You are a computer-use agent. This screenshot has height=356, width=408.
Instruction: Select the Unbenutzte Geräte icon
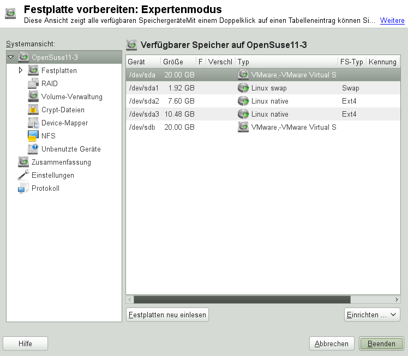click(x=33, y=149)
